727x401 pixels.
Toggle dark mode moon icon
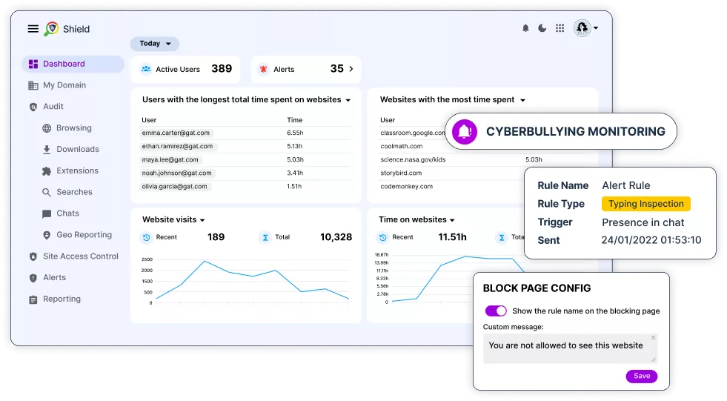[542, 28]
